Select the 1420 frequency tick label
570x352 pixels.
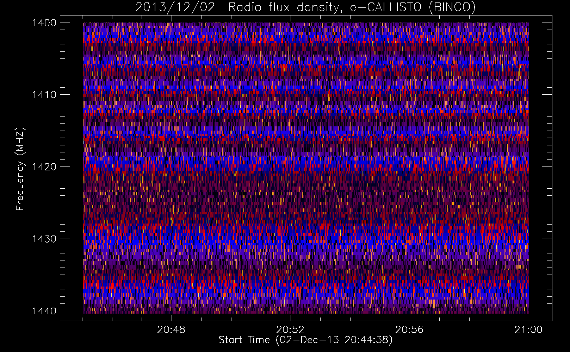point(44,167)
